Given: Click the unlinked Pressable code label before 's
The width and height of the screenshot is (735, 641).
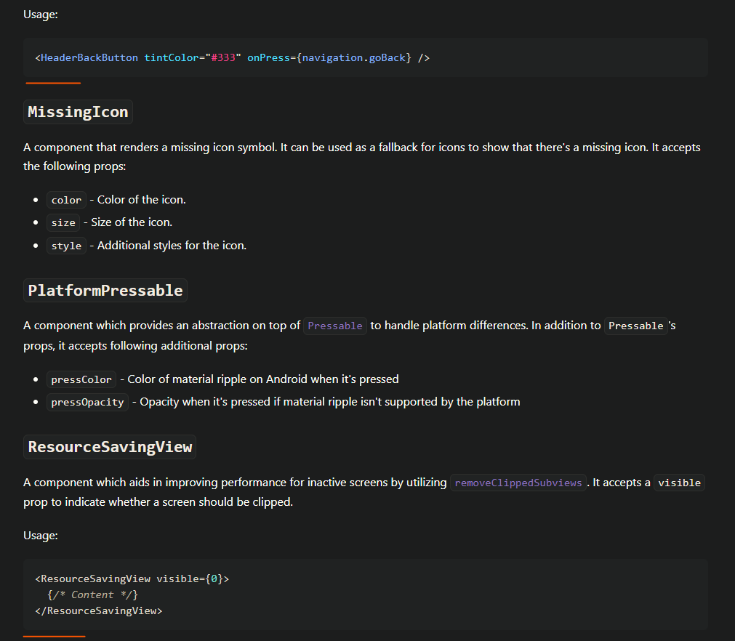Looking at the screenshot, I should coord(636,326).
